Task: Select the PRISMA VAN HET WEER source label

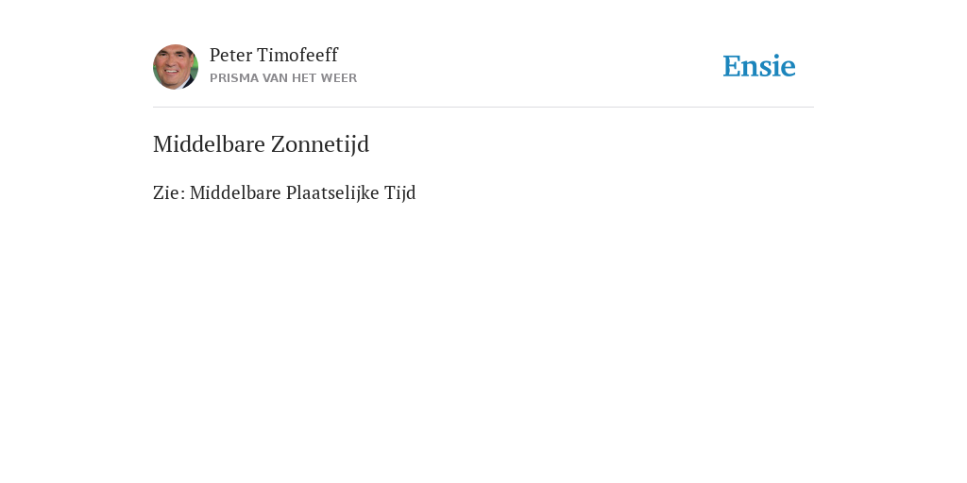Action: [283, 78]
